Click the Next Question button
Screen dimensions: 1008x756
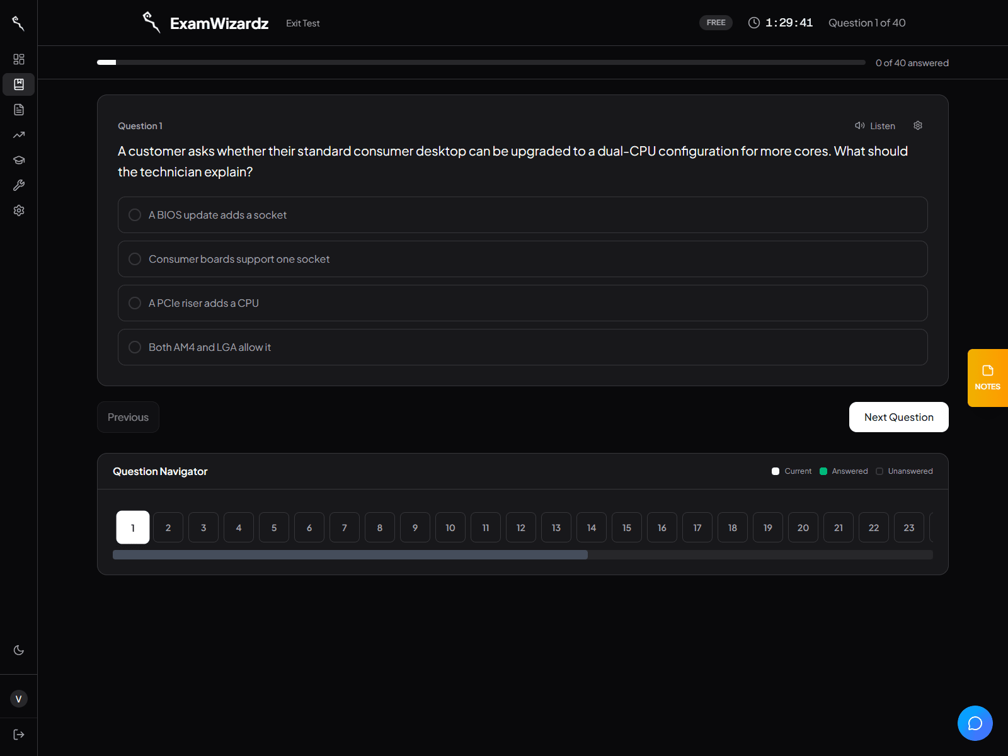click(898, 417)
